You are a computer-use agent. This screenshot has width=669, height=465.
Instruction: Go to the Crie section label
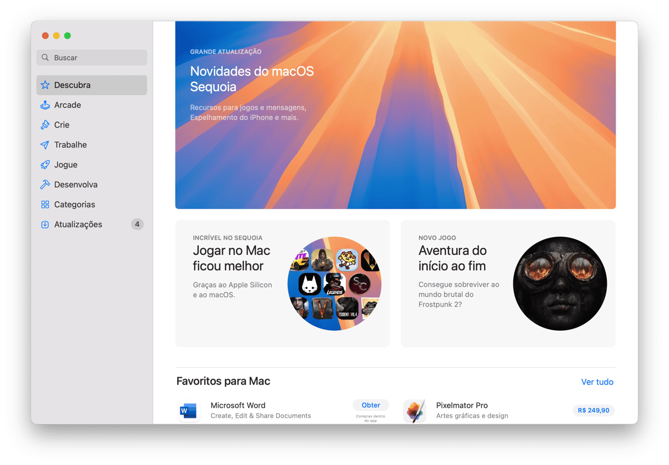point(62,125)
